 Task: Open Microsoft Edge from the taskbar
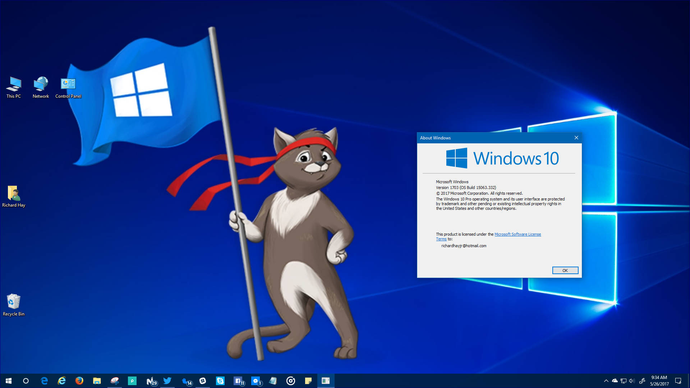[44, 381]
